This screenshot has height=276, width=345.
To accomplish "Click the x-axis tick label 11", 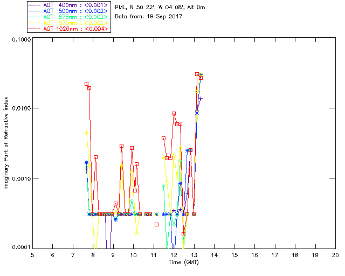I will [x=154, y=255].
